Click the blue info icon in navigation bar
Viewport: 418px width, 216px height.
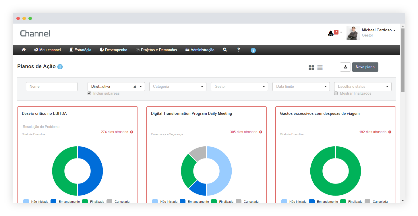[253, 50]
